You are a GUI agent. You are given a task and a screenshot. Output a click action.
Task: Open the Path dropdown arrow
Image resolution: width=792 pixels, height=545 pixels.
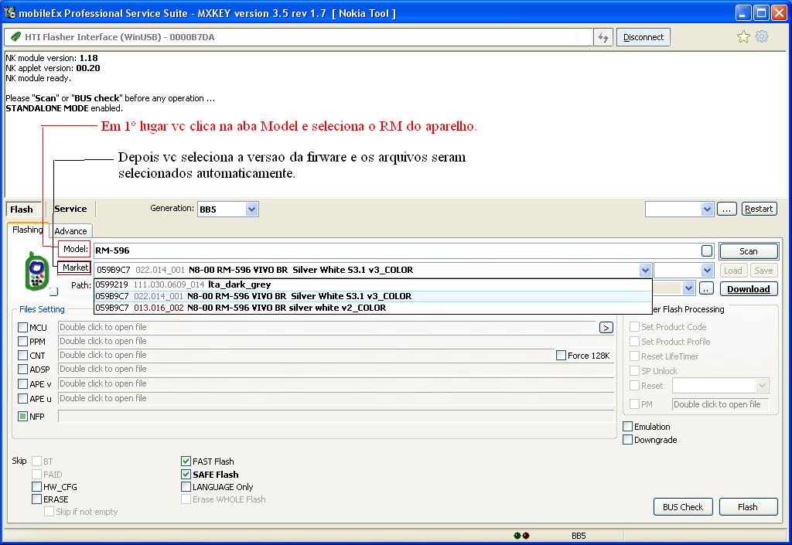tap(688, 288)
